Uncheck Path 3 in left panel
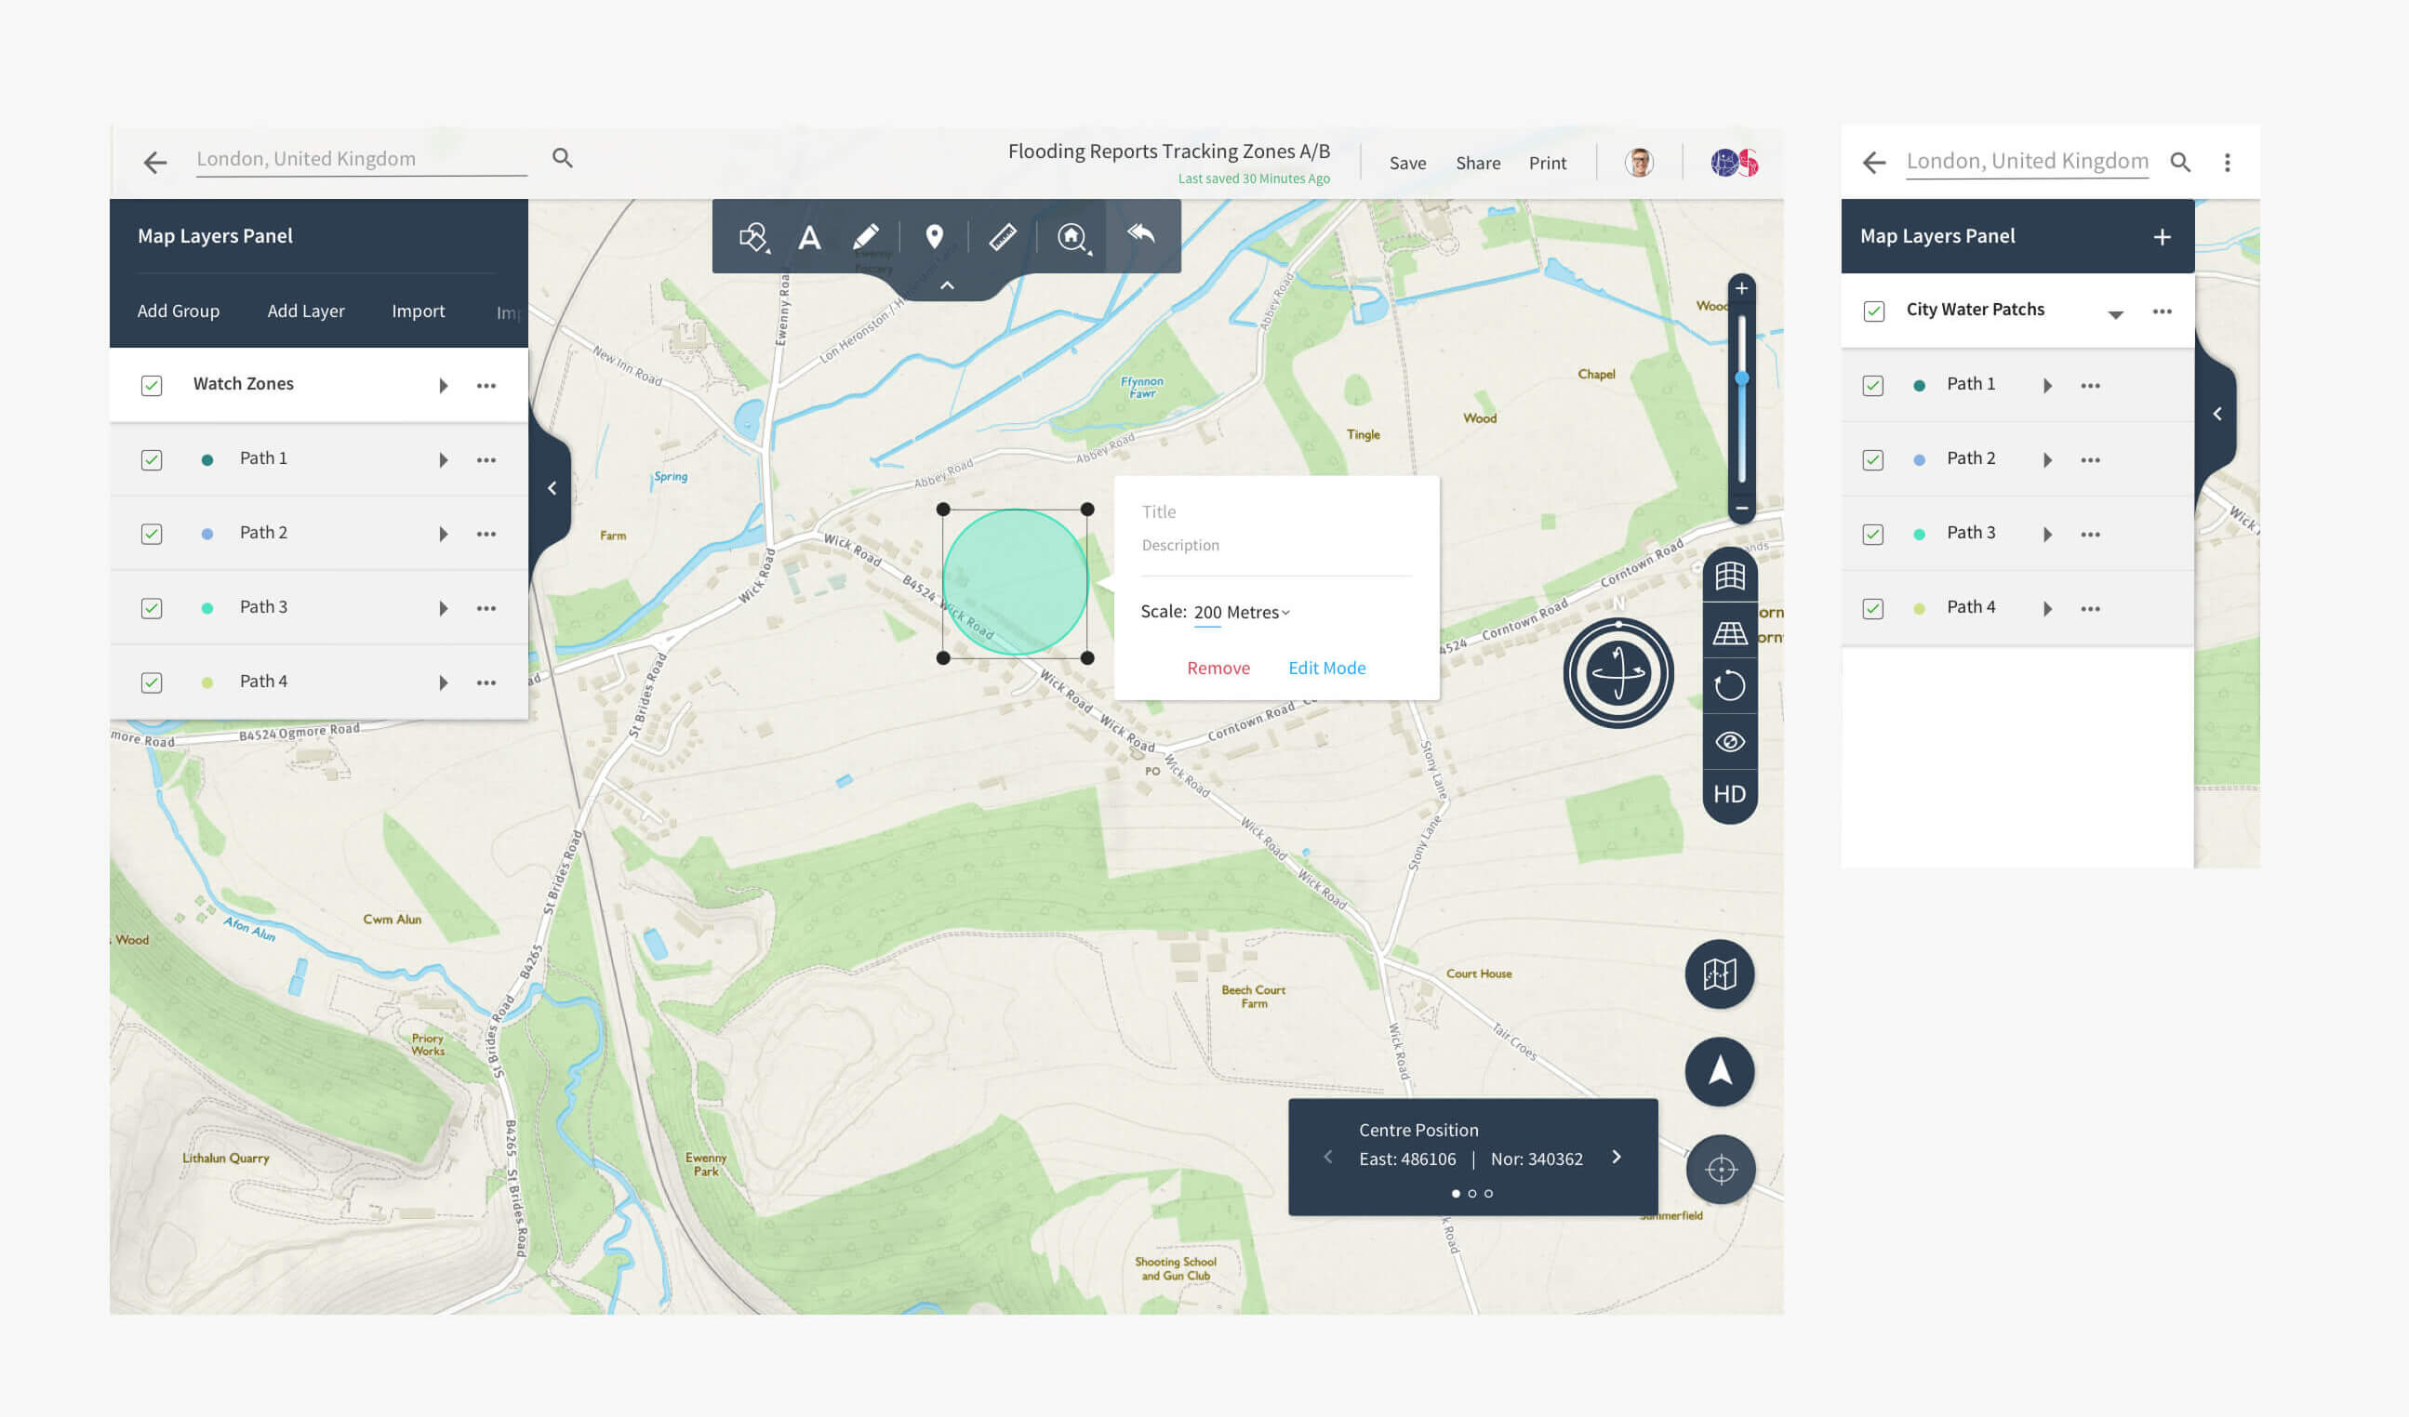2409x1417 pixels. (x=151, y=608)
